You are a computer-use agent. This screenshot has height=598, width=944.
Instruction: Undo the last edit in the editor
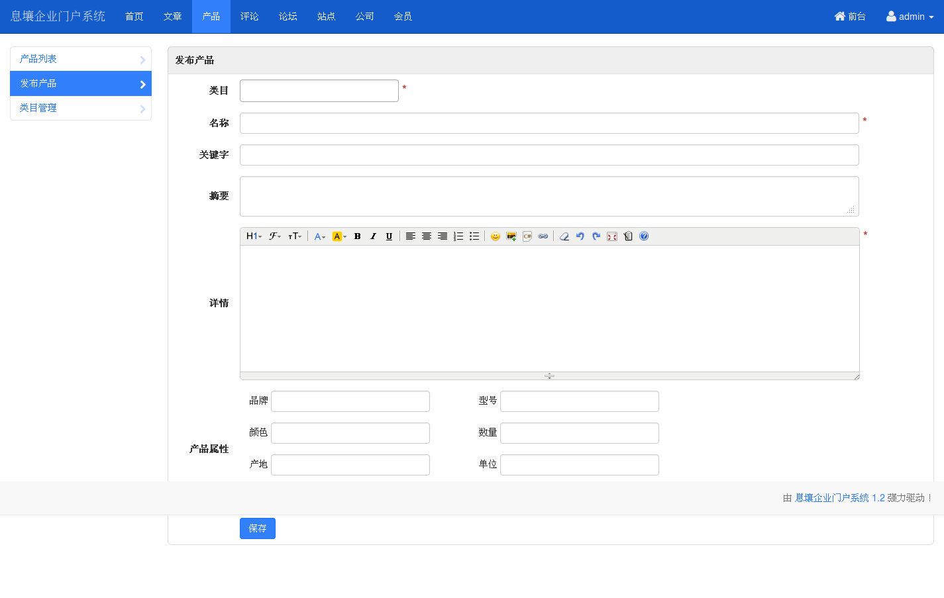tap(580, 236)
